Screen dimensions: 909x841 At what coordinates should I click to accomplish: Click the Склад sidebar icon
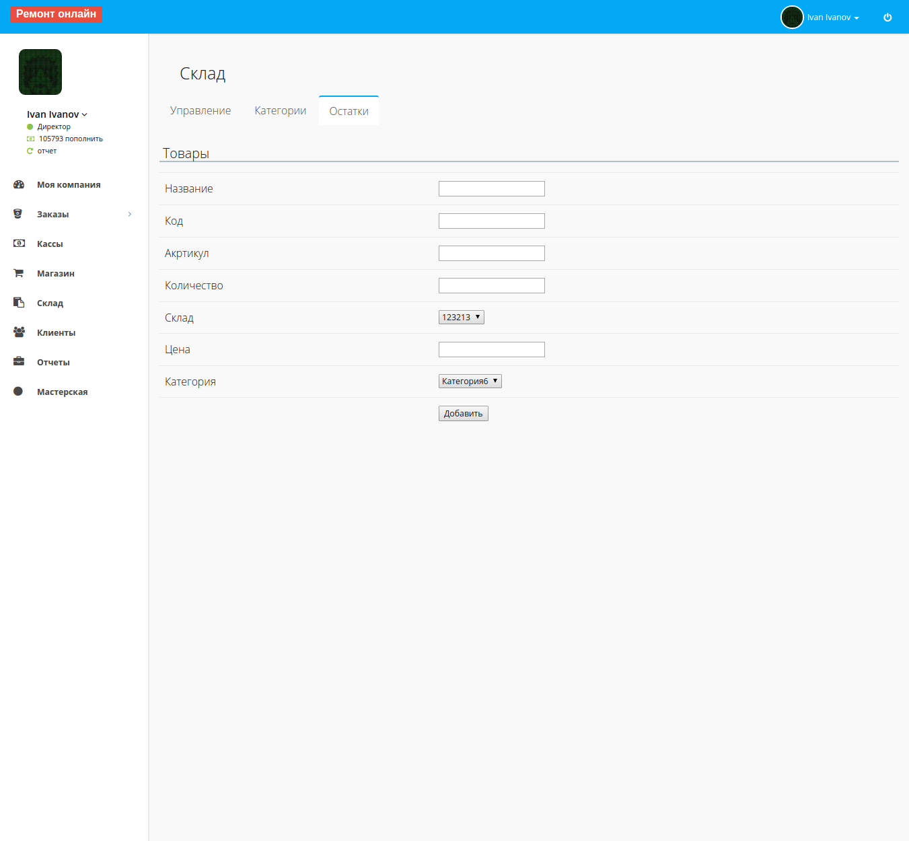point(19,303)
